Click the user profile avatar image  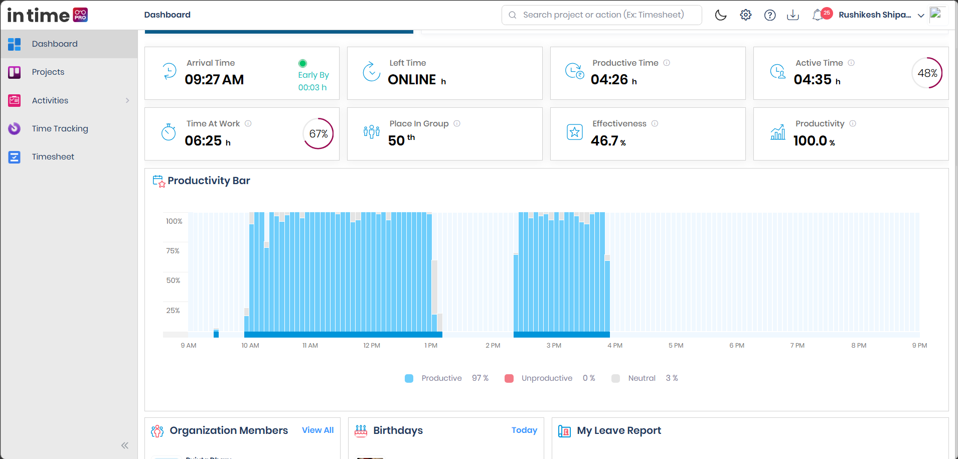click(937, 15)
